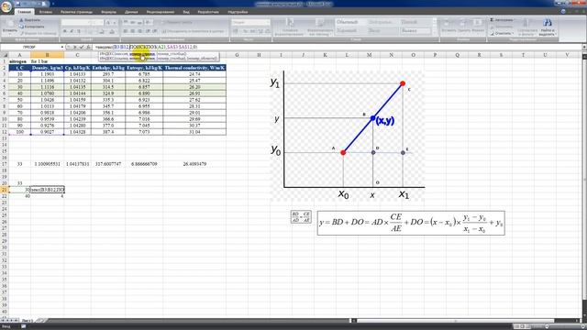Screen dimensions: 587x330
Task: Switch to Вставка ribbon tab
Action: tap(46, 12)
